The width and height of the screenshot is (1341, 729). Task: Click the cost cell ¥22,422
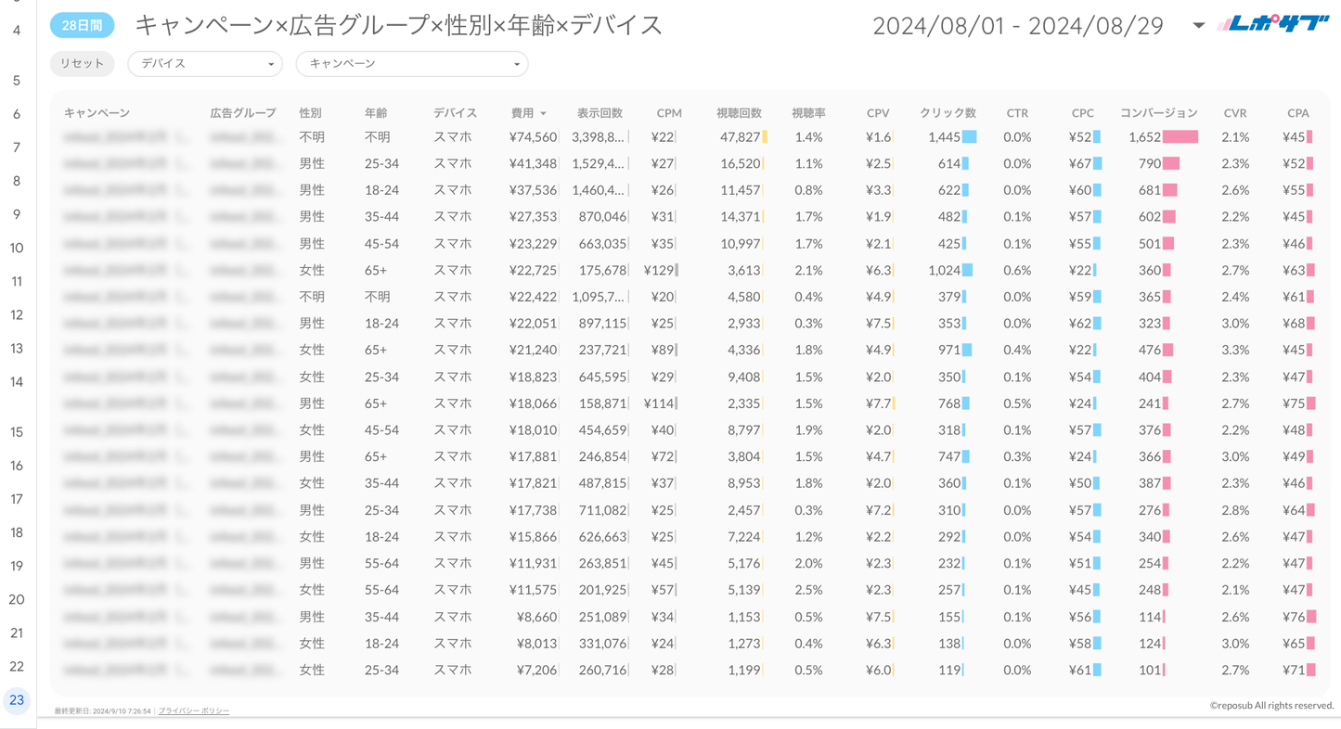(x=534, y=297)
